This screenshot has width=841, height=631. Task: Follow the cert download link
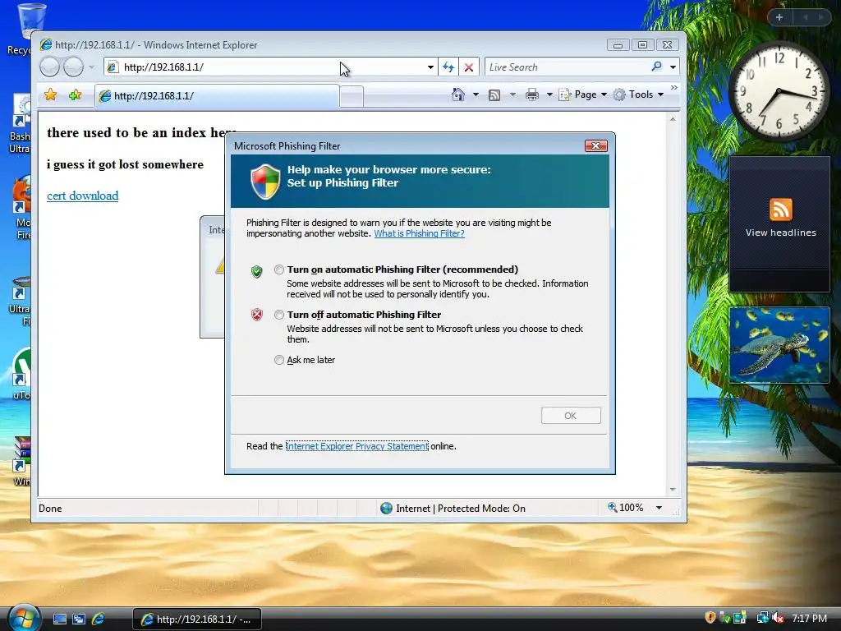click(x=83, y=196)
